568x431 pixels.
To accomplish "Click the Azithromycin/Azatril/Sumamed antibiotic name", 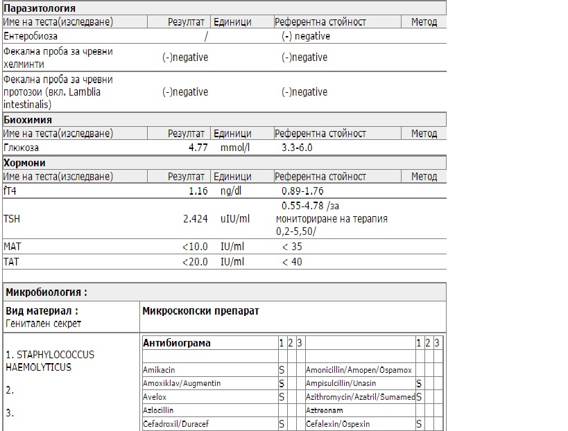I will 360,397.
